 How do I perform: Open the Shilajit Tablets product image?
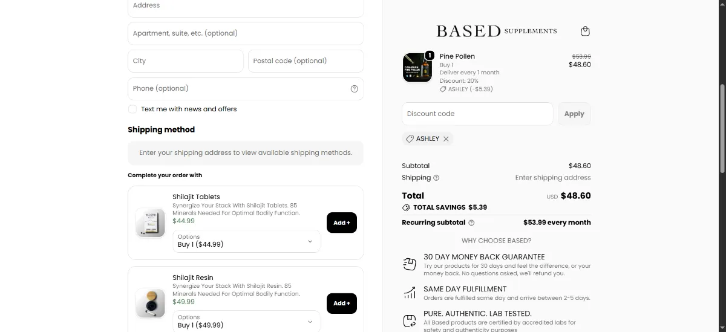(150, 223)
